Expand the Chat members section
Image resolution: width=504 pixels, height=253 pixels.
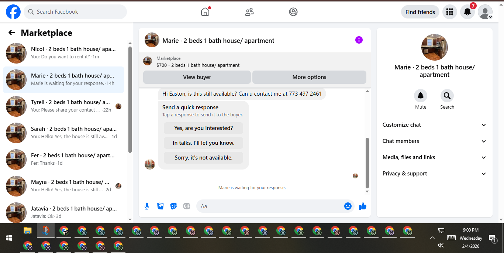tap(435, 141)
